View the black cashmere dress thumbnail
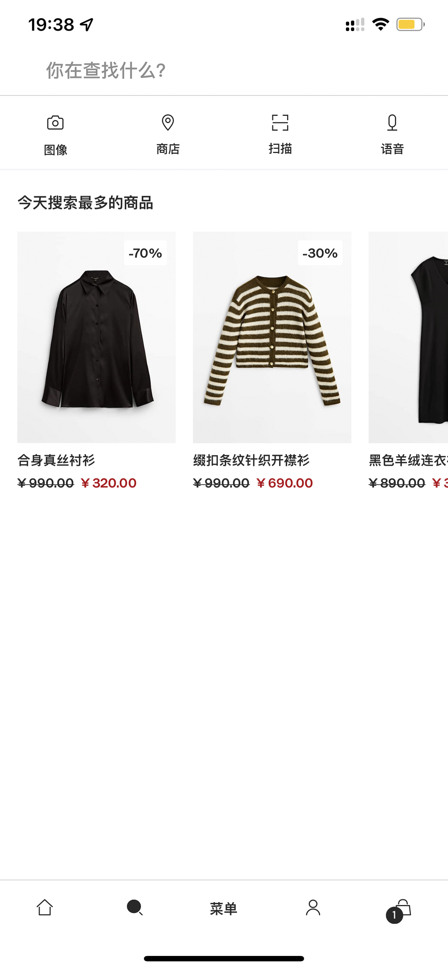The image size is (448, 970). (x=409, y=337)
